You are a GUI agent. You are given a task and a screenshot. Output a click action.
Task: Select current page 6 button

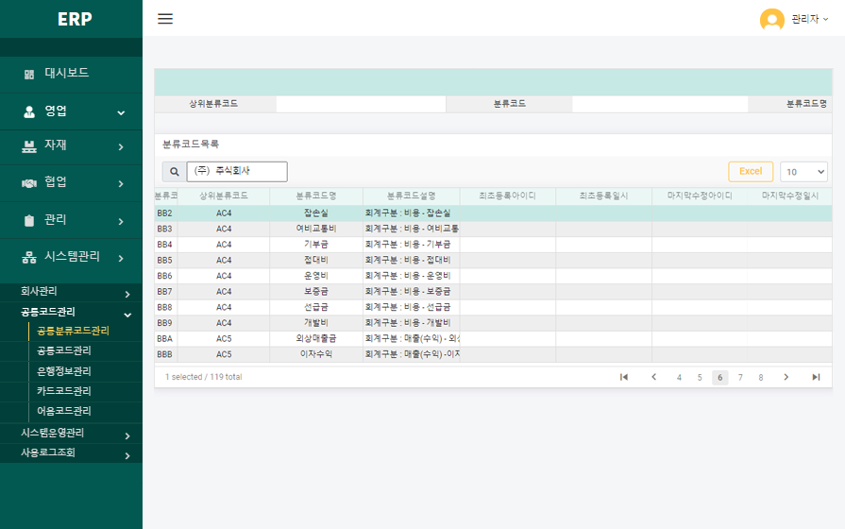click(x=720, y=378)
